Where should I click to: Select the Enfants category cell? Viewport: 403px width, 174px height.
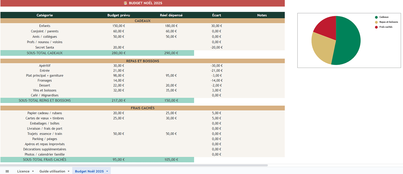[45, 26]
